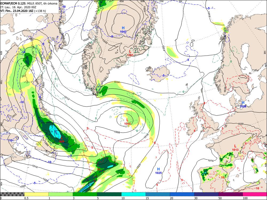Click the gray checkered 0–0.5 legend swatch
This screenshot has width=267, height=200.
[12, 194]
